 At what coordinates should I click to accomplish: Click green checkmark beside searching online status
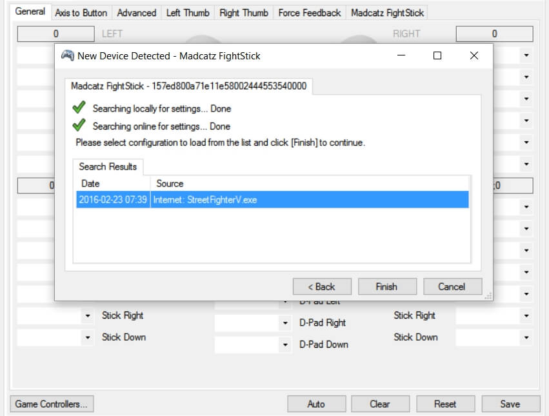pyautogui.click(x=79, y=124)
